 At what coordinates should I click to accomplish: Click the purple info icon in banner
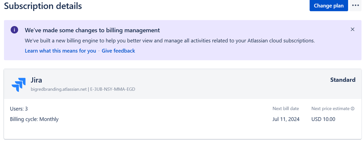pos(14,30)
